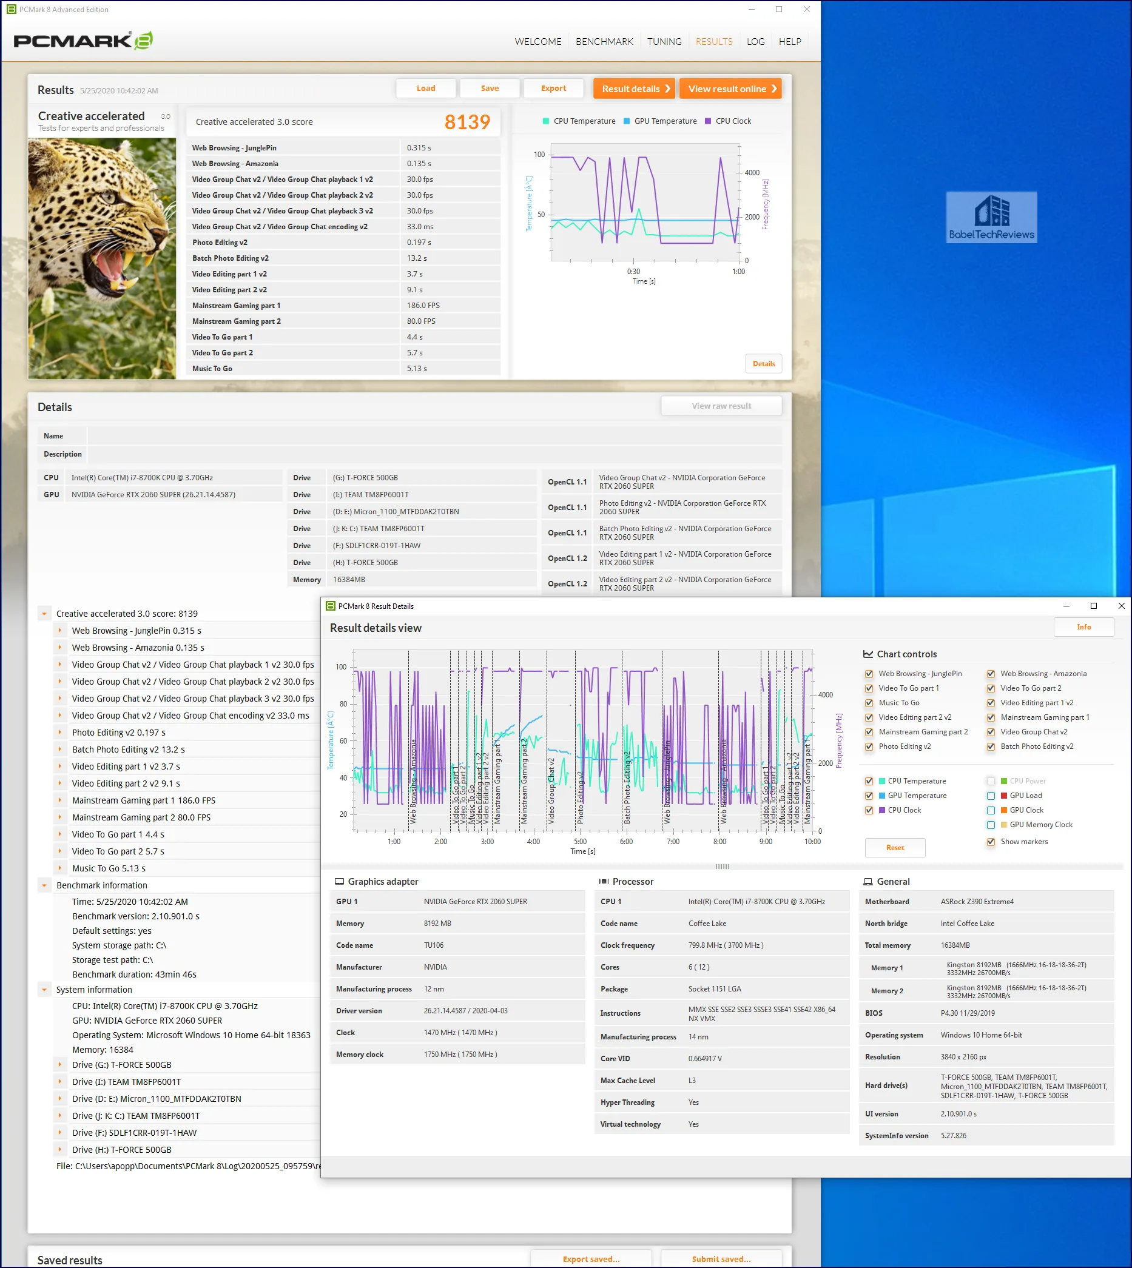
Task: Click the Chart controls graph icon
Action: coord(868,654)
